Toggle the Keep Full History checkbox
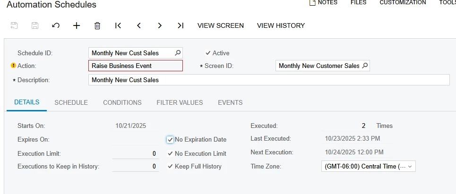456x194 pixels. coord(170,166)
